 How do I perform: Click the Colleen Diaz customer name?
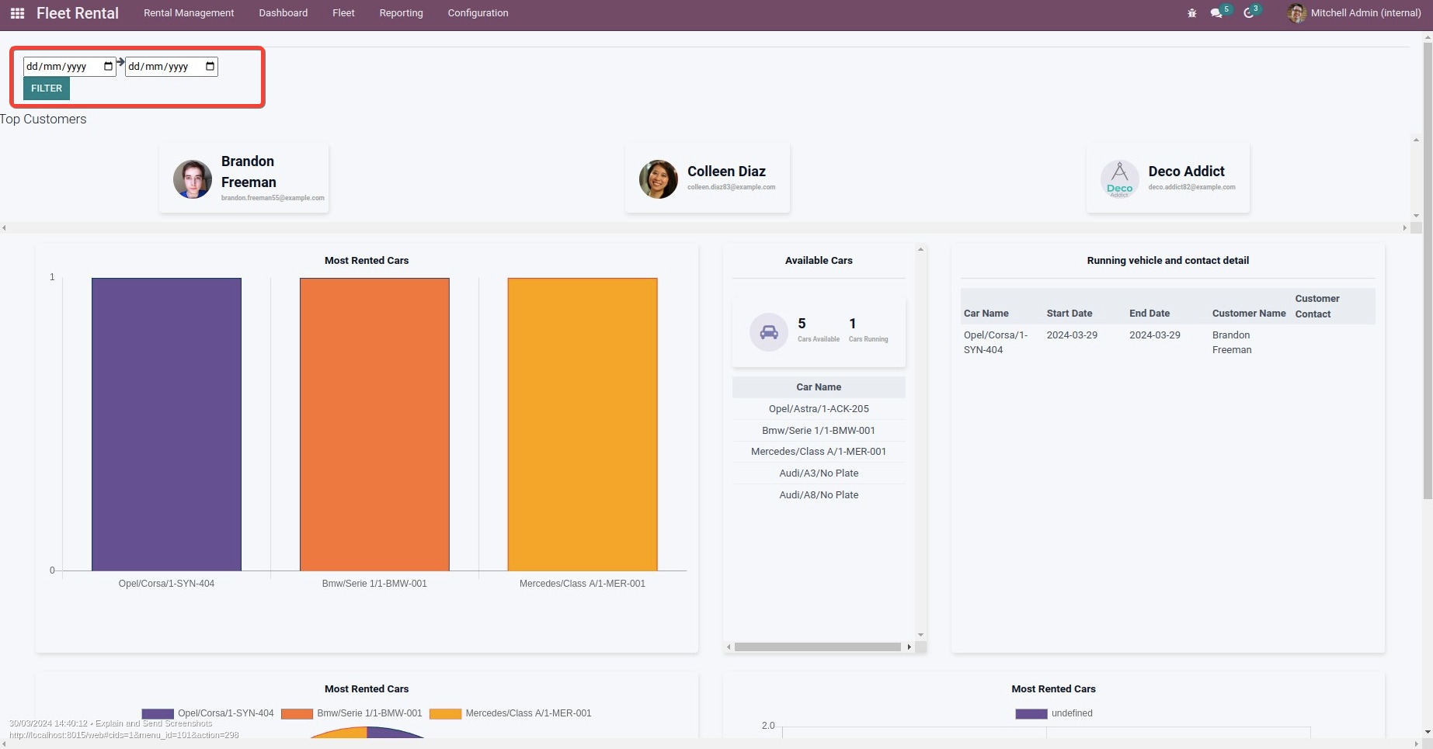pos(726,172)
